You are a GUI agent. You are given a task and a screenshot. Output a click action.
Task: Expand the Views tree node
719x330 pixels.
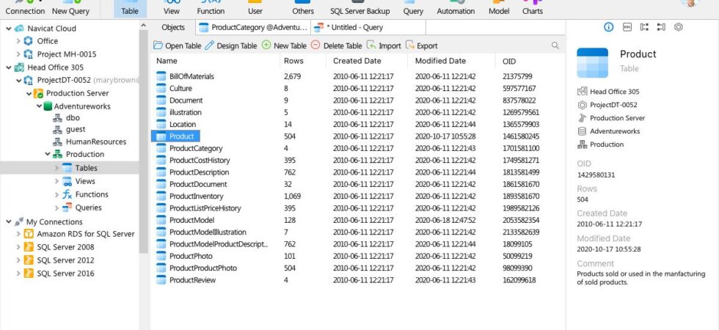(56, 182)
